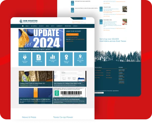Viewport: 152px width, 124px height.
Task: Open the COMMUNITY menu
Action: [x=59, y=26]
